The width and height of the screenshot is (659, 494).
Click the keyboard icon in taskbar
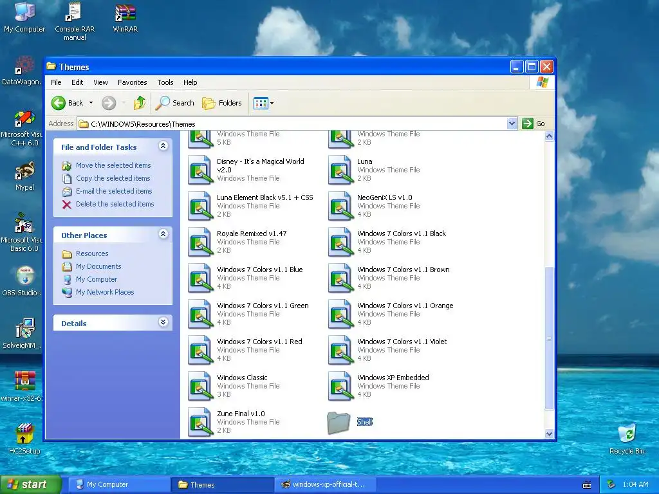587,485
